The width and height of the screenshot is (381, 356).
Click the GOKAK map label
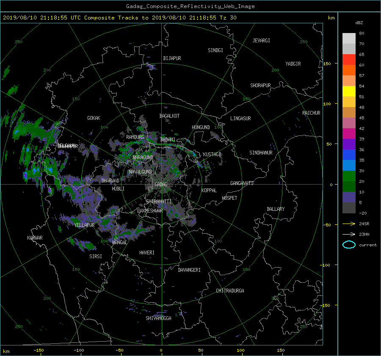pyautogui.click(x=94, y=118)
